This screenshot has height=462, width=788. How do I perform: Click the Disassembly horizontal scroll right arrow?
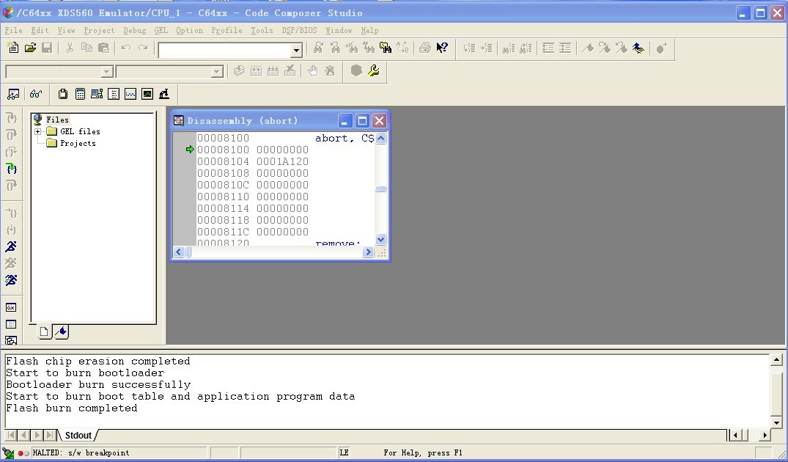coord(369,252)
